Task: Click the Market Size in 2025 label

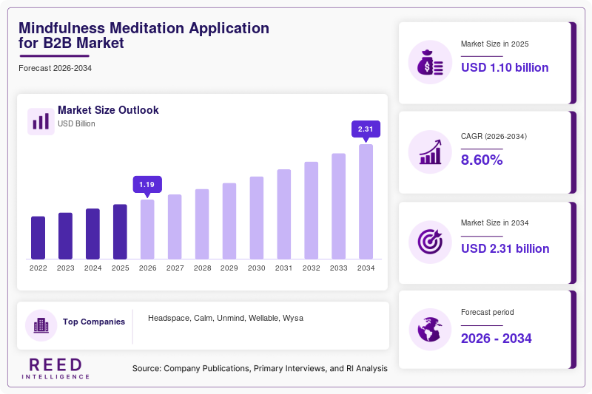Action: coord(494,44)
